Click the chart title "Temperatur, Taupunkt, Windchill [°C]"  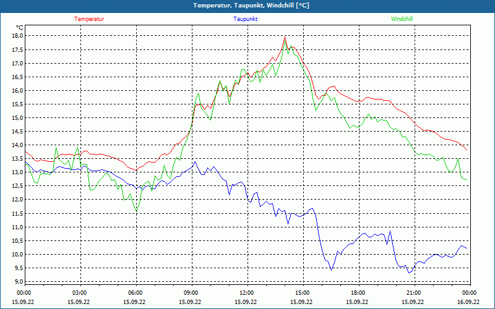tap(251, 6)
